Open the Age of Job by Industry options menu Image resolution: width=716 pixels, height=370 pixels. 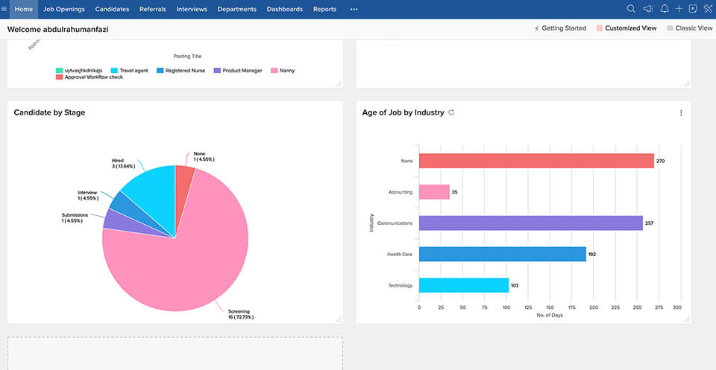tap(681, 113)
